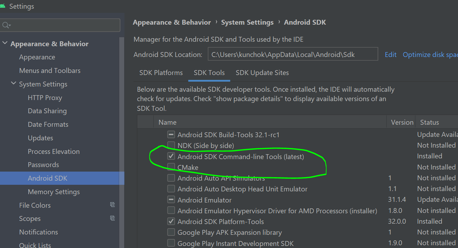Check the NDK (Side by side) checkbox
This screenshot has width=458, height=248.
[x=171, y=145]
